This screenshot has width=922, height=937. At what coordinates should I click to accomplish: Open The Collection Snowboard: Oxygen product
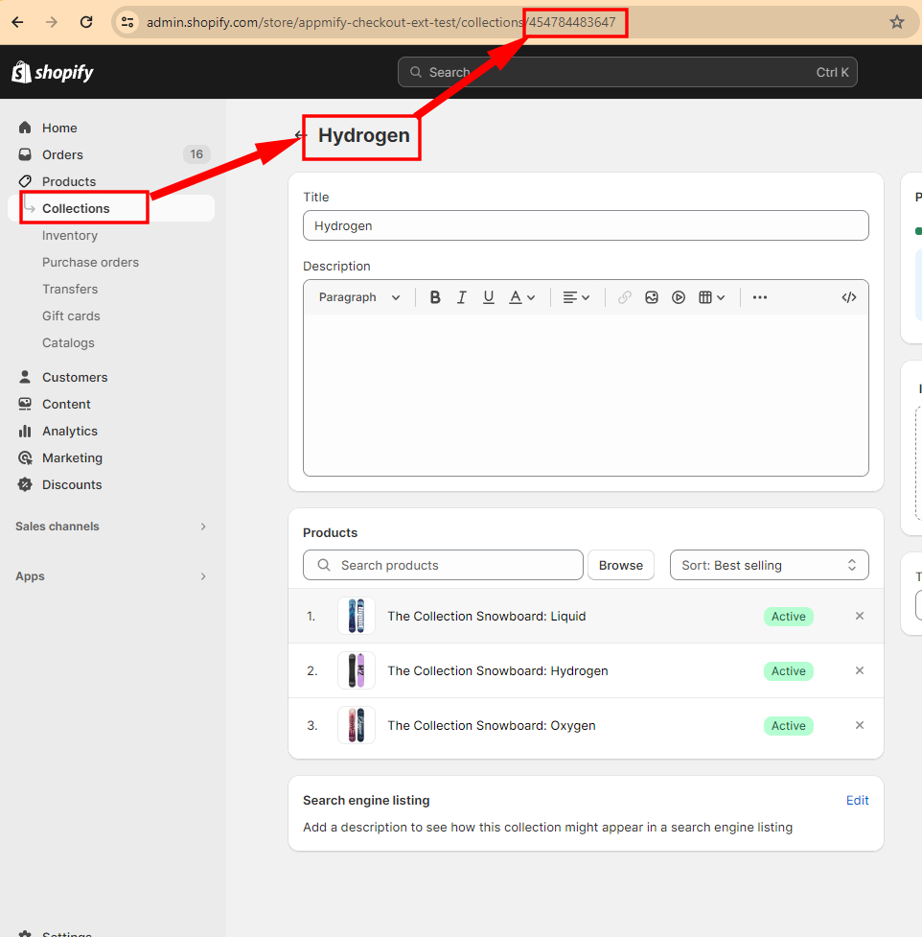(491, 725)
